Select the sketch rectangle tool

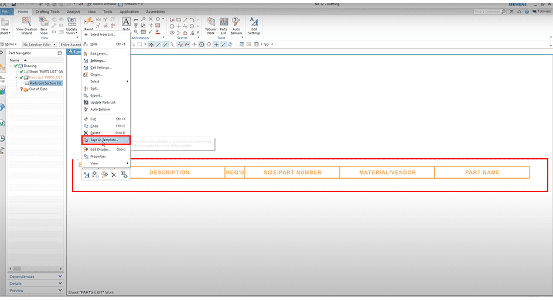click(x=179, y=20)
